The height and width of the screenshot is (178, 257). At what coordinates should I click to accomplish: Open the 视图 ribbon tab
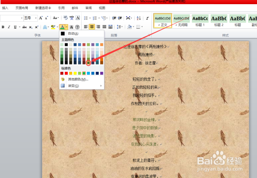(102, 8)
